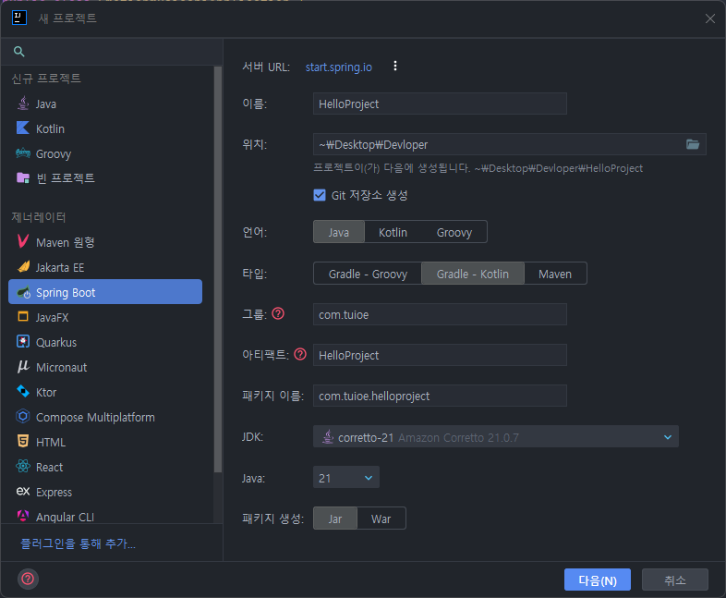This screenshot has width=726, height=598.
Task: Open help with bottom-left question mark icon
Action: (28, 579)
